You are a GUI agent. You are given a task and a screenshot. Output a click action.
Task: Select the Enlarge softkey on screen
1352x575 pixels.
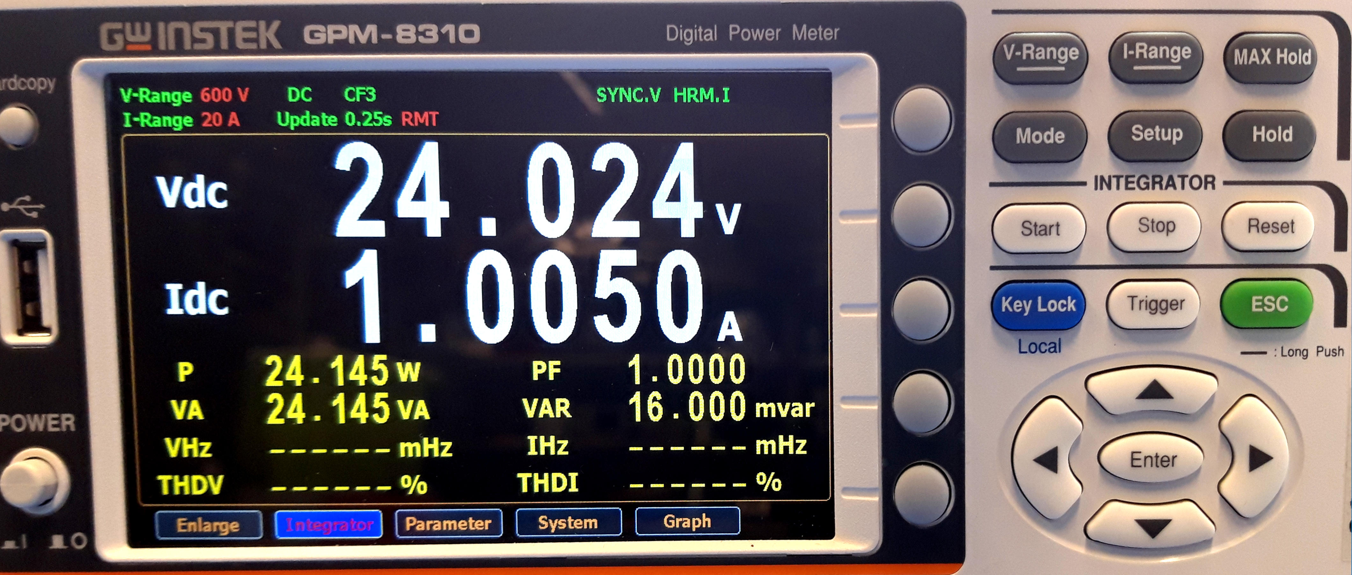(x=208, y=525)
